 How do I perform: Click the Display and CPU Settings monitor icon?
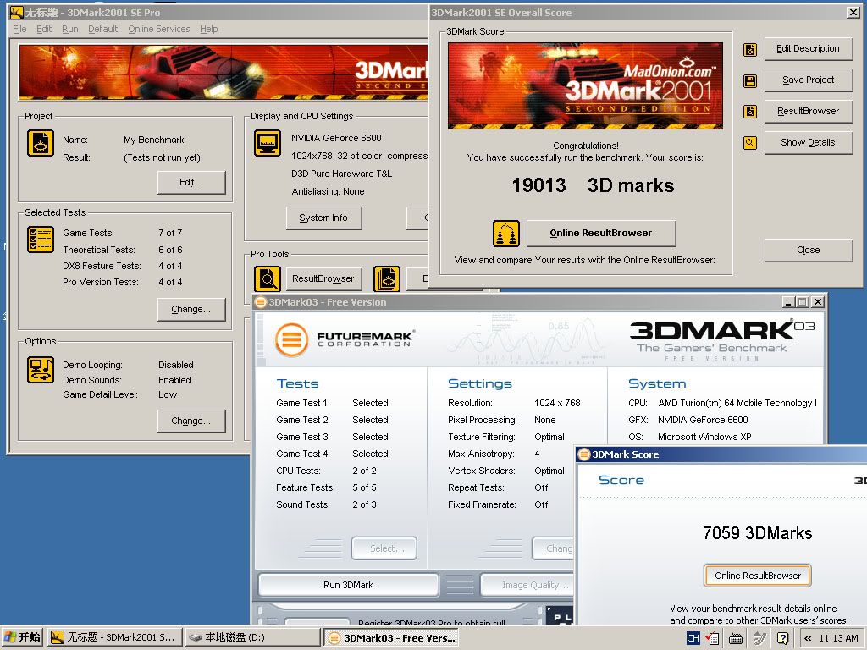point(268,143)
